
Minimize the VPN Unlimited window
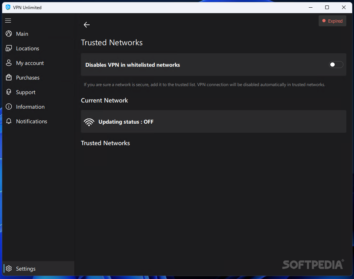[x=311, y=7]
